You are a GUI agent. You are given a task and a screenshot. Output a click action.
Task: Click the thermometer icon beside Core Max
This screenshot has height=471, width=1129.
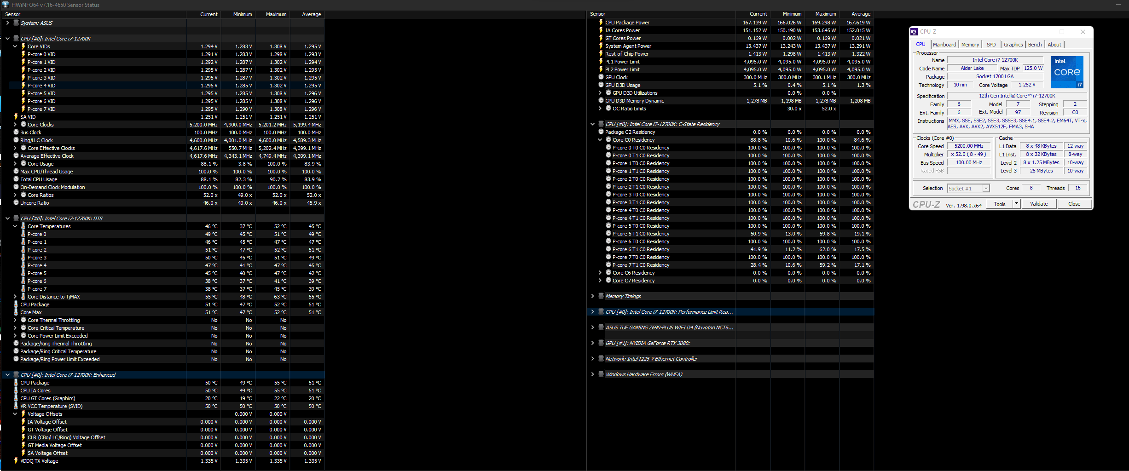coord(16,312)
